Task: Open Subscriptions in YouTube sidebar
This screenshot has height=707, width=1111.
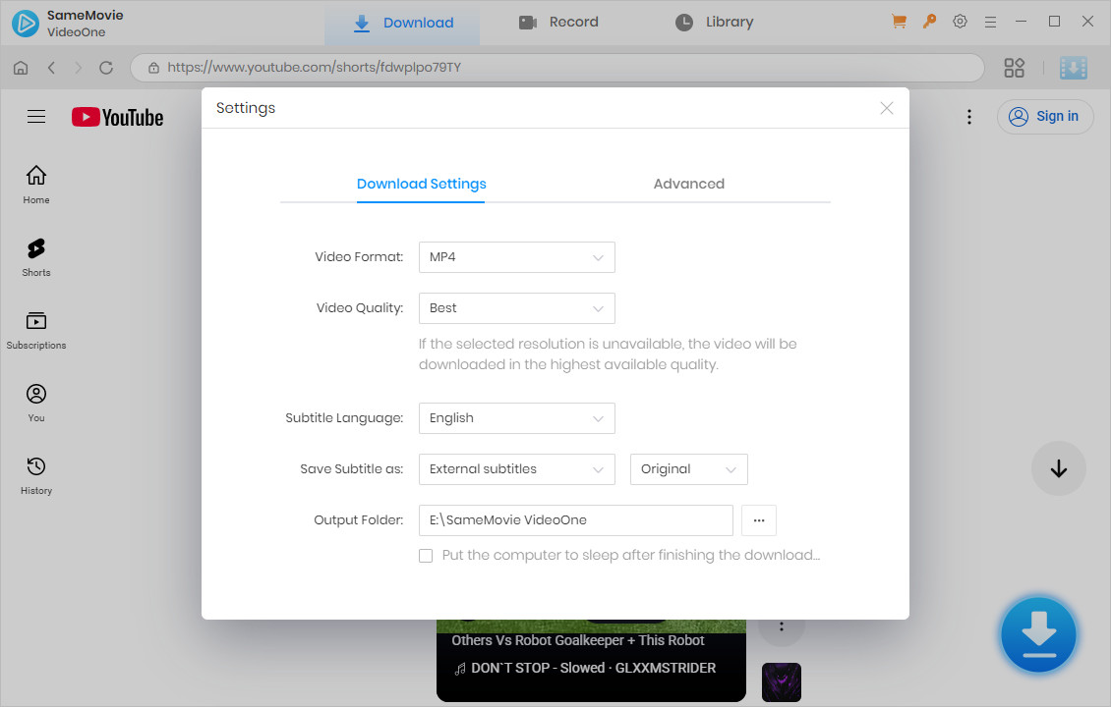Action: point(36,331)
